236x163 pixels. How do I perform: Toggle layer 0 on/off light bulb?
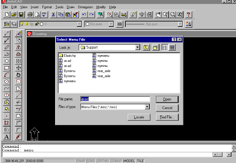22,24
